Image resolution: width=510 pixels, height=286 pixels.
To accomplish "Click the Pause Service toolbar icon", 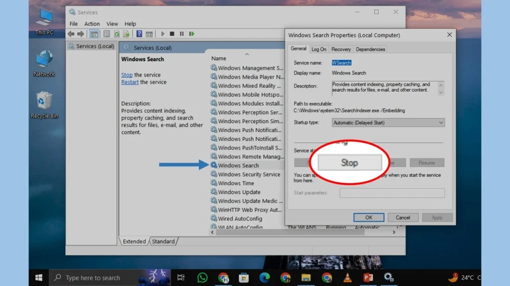I will pos(182,34).
